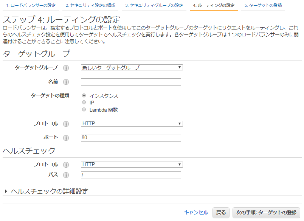Click info icon beside 名前 label

(66, 82)
